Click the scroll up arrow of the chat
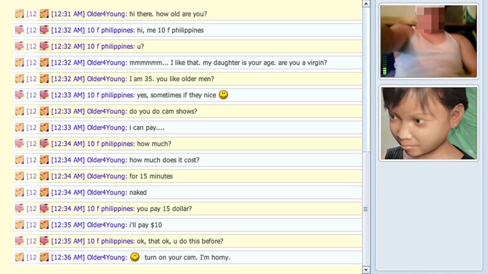The height and width of the screenshot is (274, 488). point(366,4)
